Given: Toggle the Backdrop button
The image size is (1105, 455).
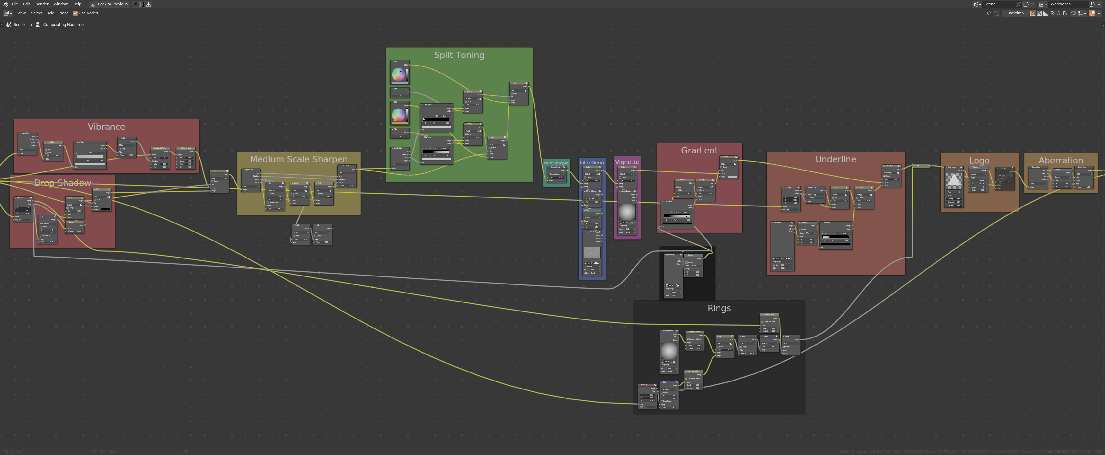Looking at the screenshot, I should click(x=1015, y=13).
